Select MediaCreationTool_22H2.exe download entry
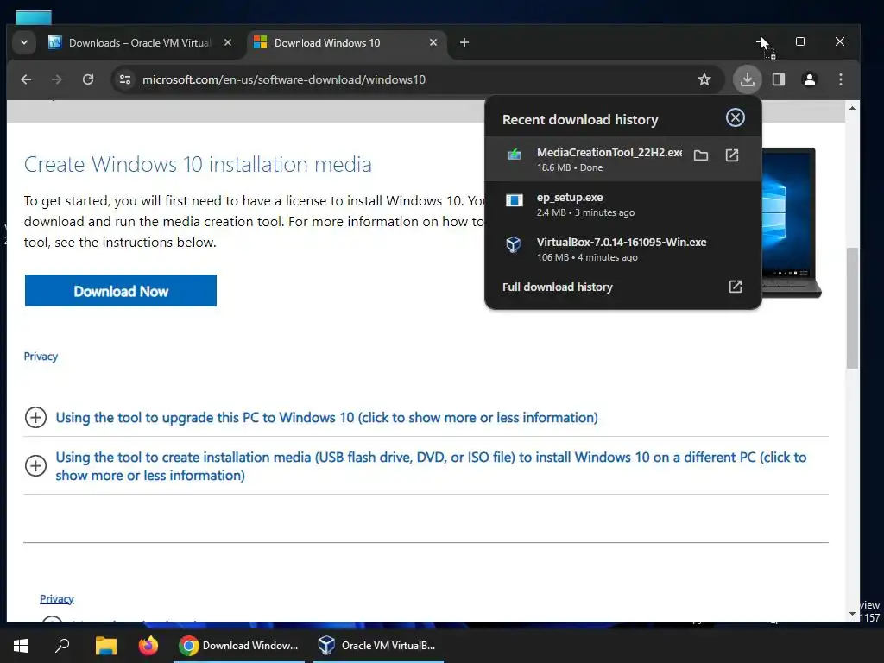This screenshot has width=884, height=663. (623, 159)
